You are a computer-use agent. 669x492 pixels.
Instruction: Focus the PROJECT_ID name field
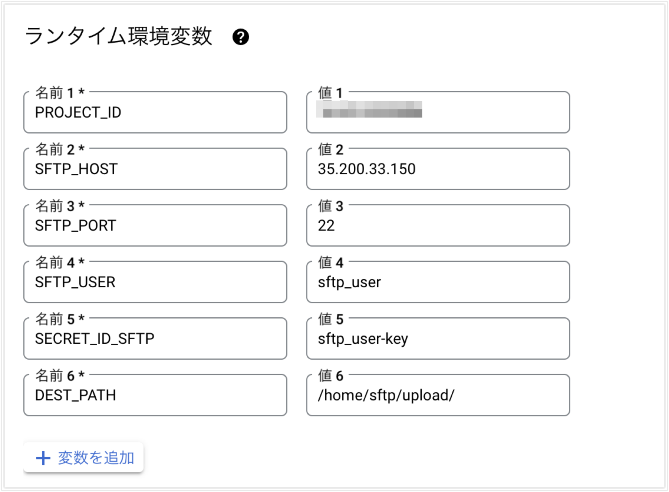coord(155,112)
